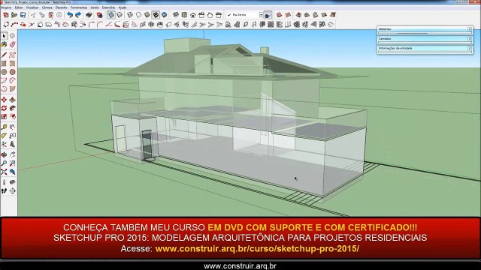Screen dimensions: 481x270
Task: Open the Ajuda menu
Action: (x=123, y=7)
